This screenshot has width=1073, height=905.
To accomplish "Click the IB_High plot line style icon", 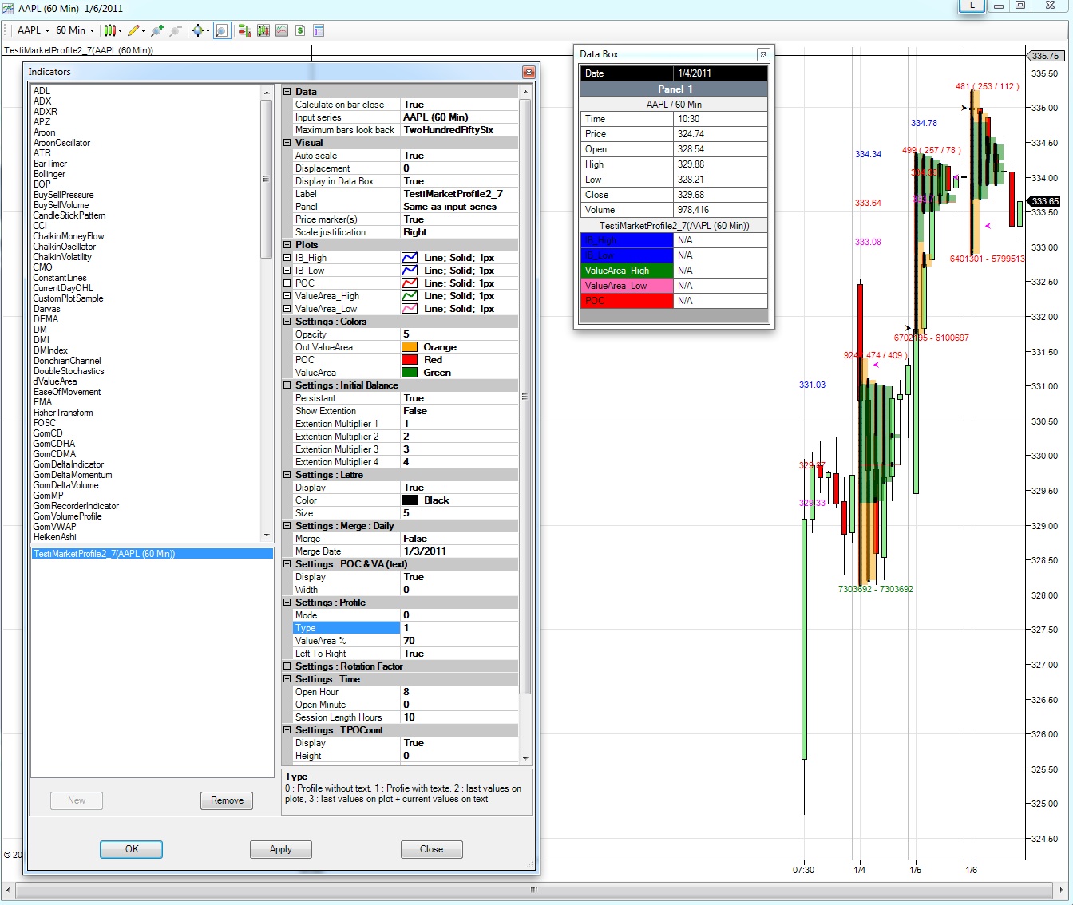I will [410, 258].
